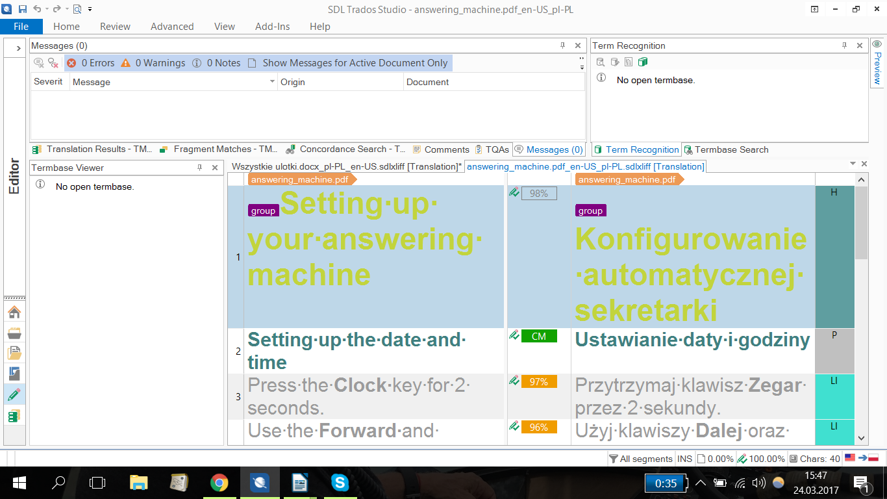Toggle the 0 Errors message filter
Screen dimensions: 887x499
click(x=90, y=63)
